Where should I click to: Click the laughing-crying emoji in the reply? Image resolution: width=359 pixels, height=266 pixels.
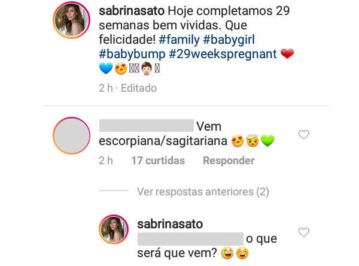click(x=227, y=253)
